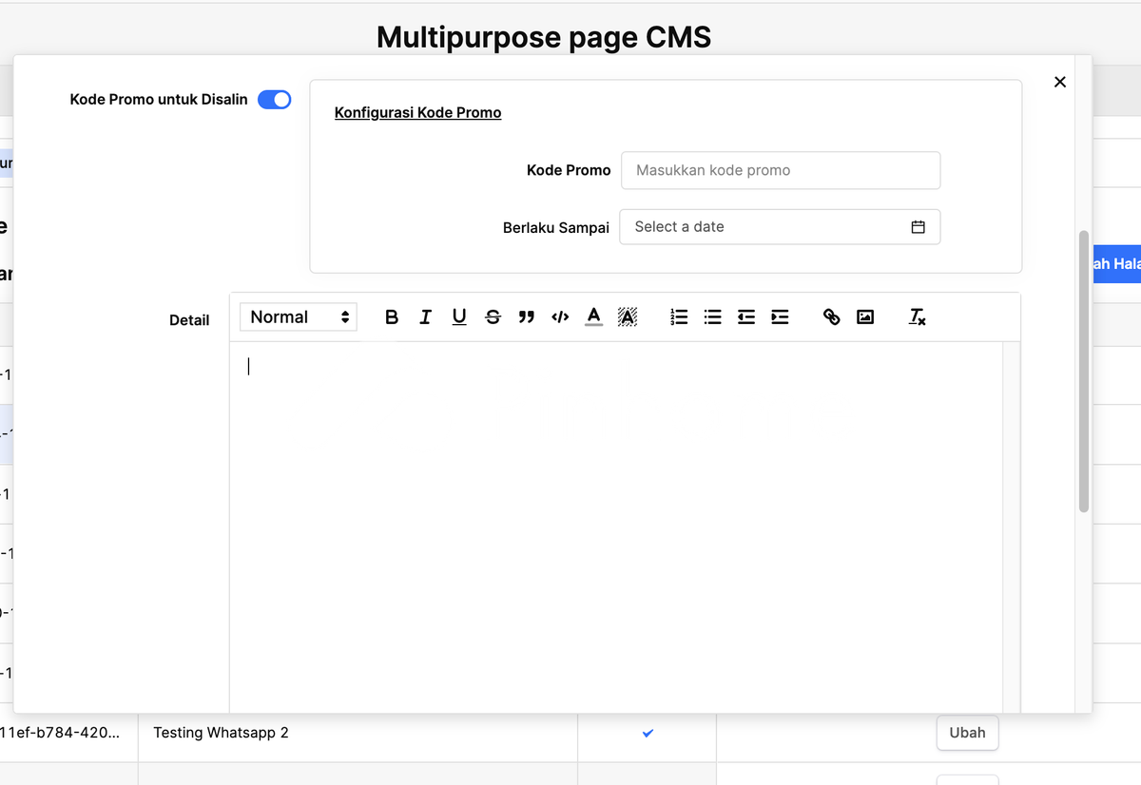
Task: Open the text background color picker
Action: click(x=628, y=317)
